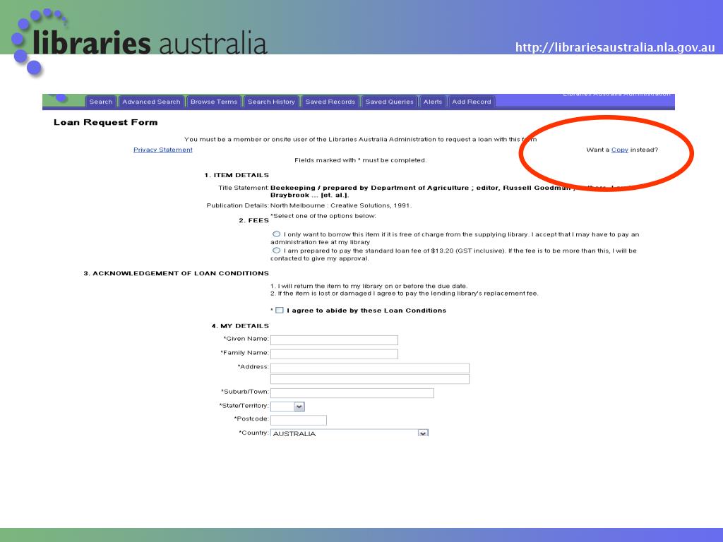Click 'Fields marked with * must be completed' text
Screen dimensions: 723x542
pyautogui.click(x=361, y=160)
